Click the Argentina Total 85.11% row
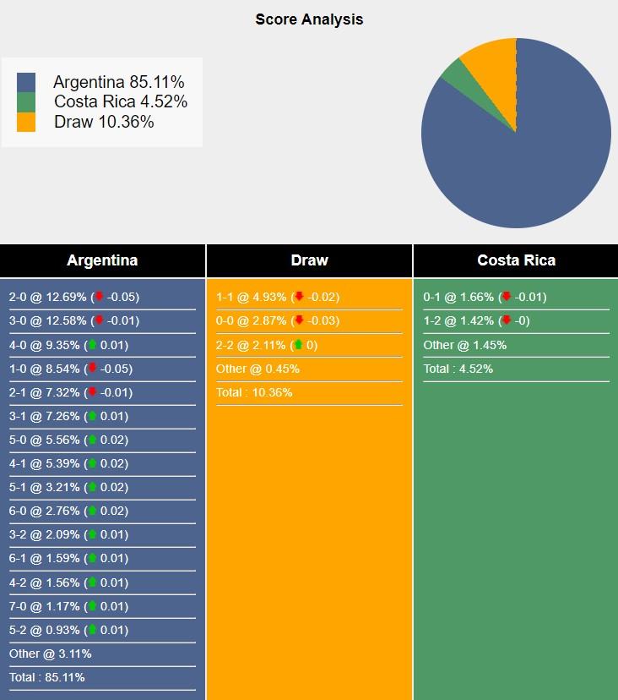The height and width of the screenshot is (700, 618). tap(47, 677)
